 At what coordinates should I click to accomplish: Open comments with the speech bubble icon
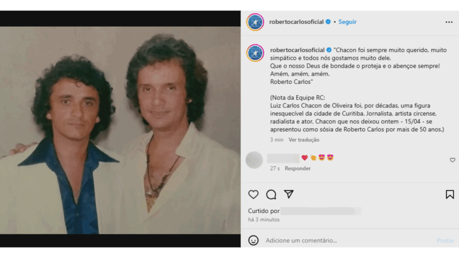coord(271,195)
